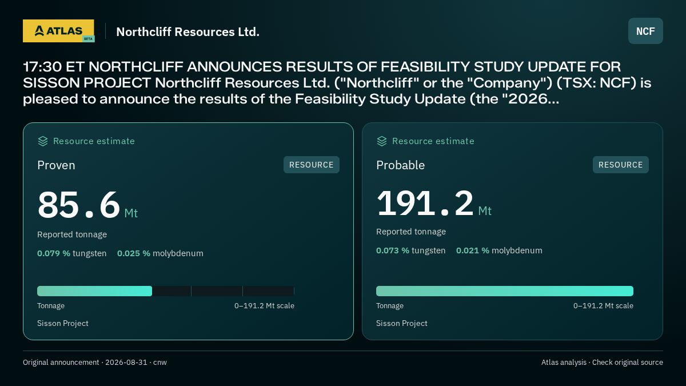Click RESOURCE tag on Probable card

point(621,165)
